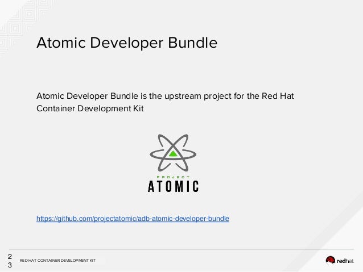Select the 'Atomic Developer Bundle' slide title
The height and width of the screenshot is (272, 363).
coord(127,43)
